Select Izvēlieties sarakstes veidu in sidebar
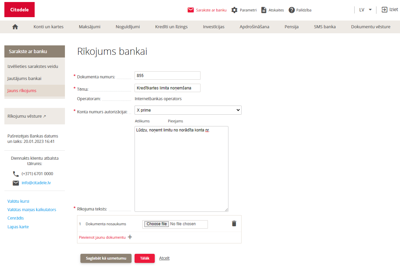Viewport: 400px width, 274px height. [x=33, y=66]
